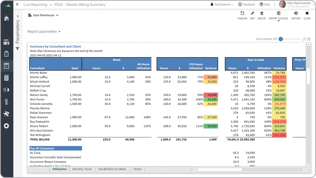
Task: Open the filter funnel in Parameters panel
Action: pyautogui.click(x=18, y=49)
